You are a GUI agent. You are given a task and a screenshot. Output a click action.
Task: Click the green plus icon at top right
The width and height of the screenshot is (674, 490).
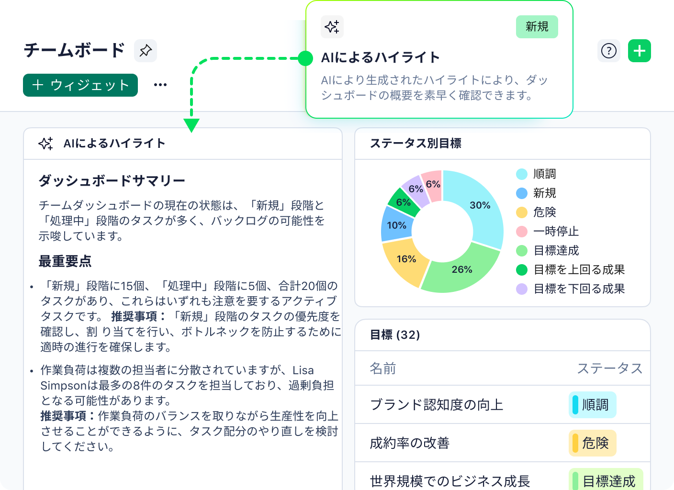tap(639, 50)
